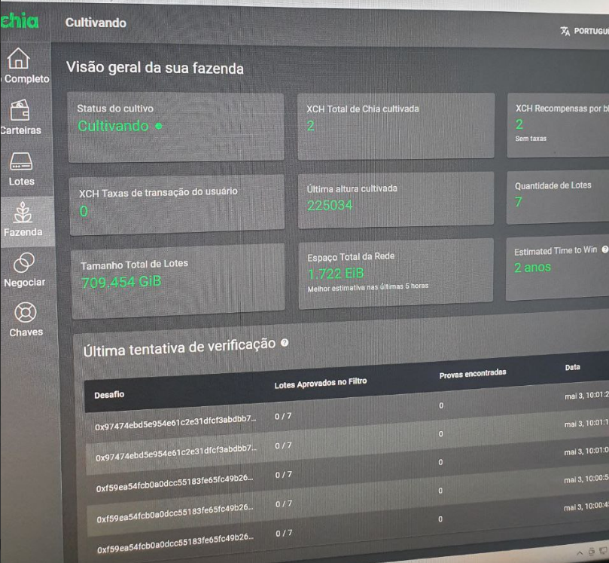Screen dimensions: 609x563
Task: Click help icon beside Última tentativa de verificação
Action: 285,342
